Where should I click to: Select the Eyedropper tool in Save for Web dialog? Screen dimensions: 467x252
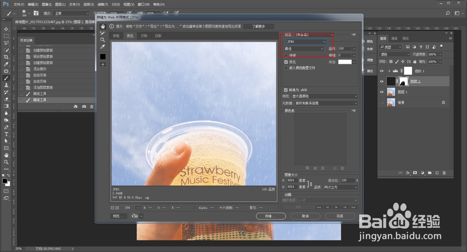click(x=103, y=47)
